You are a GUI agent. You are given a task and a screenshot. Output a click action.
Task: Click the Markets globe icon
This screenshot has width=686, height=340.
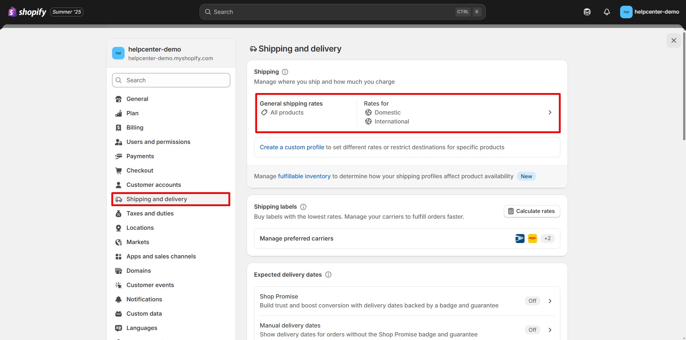click(119, 242)
